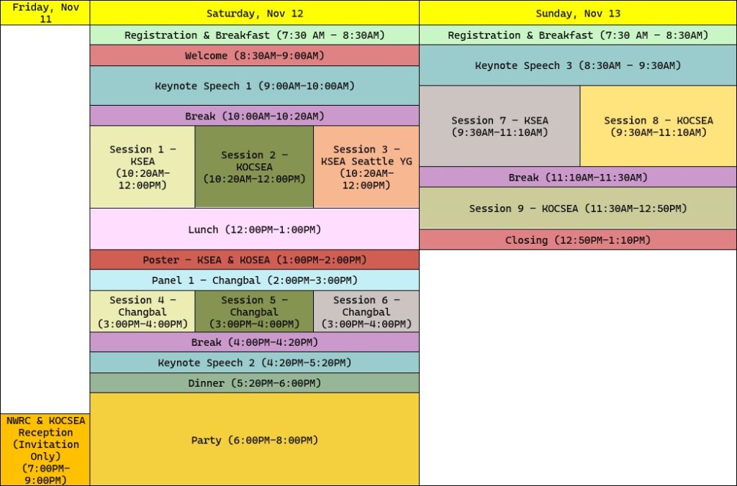Select Session 2 – KOCSEA morning block
The height and width of the screenshot is (486, 737).
click(x=254, y=167)
